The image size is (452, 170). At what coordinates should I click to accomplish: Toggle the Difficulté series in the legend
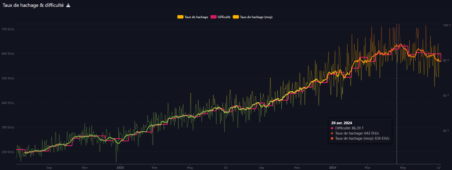coord(224,17)
